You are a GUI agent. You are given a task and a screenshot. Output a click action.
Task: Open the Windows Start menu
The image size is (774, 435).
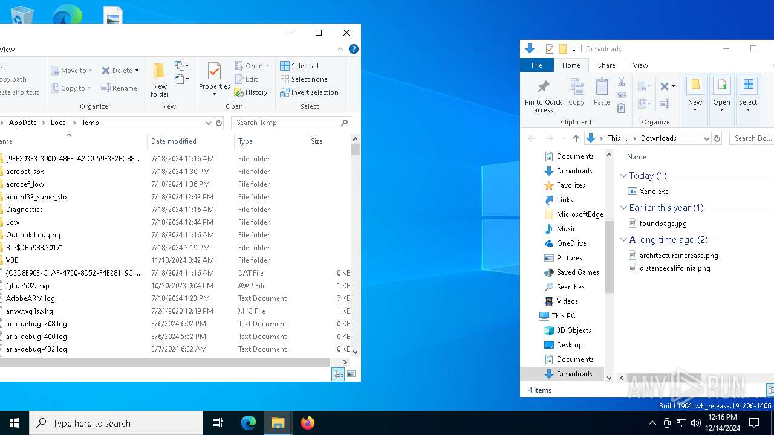point(15,423)
